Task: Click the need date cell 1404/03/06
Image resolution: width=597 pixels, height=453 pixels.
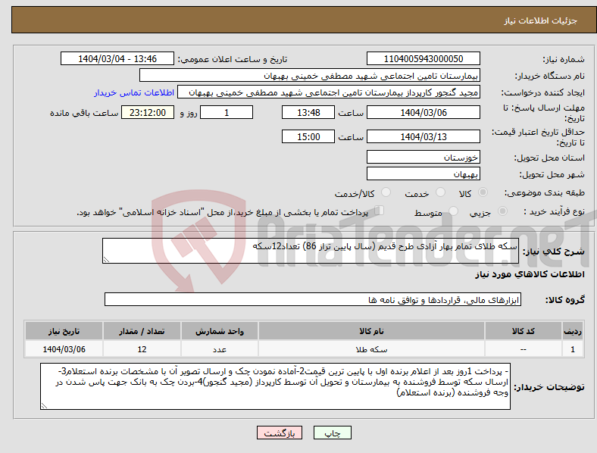Action: 64,349
